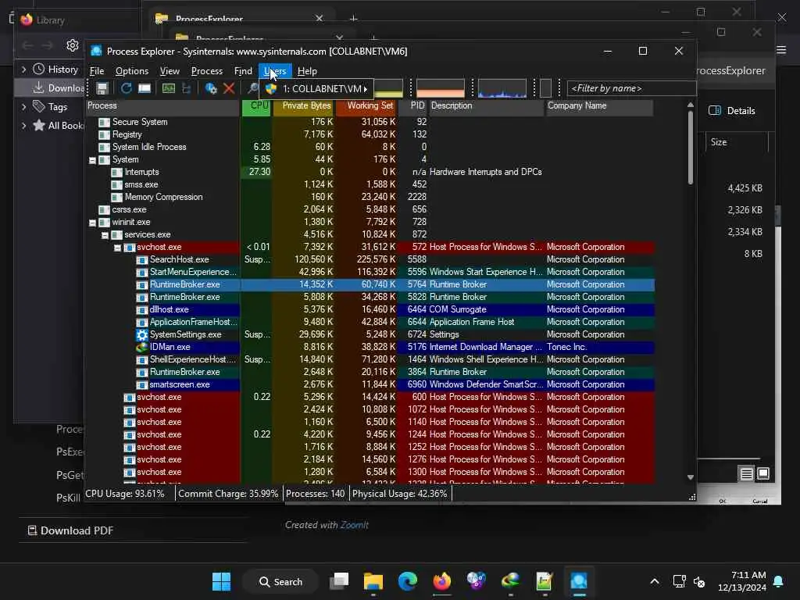Open the 1: COLLABNET\VM submenu entry
This screenshot has height=600, width=800.
316,89
